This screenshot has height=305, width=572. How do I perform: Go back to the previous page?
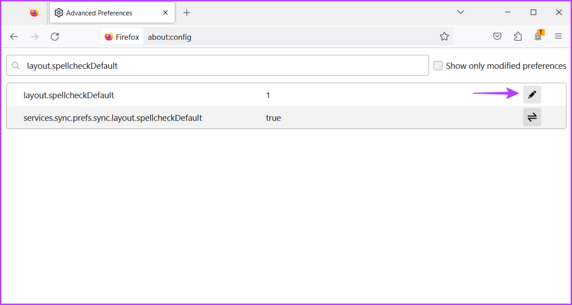(x=14, y=36)
